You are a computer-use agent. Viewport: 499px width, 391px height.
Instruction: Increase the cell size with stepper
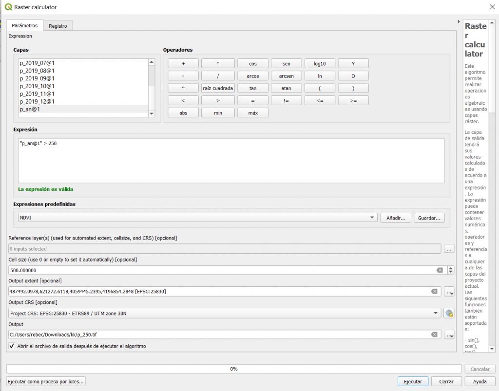[451, 268]
